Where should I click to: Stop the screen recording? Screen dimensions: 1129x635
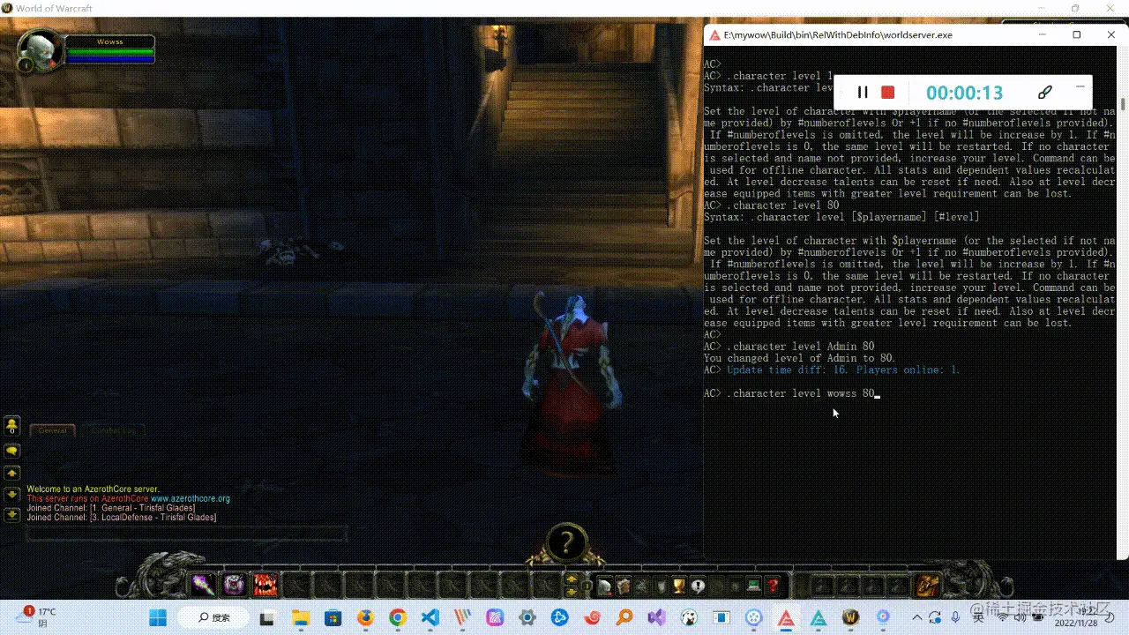[x=888, y=93]
